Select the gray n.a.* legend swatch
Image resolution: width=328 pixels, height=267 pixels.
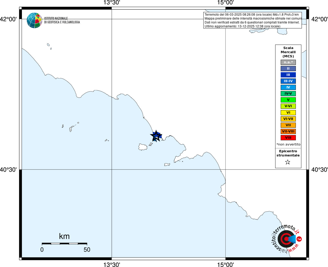coord(288,62)
